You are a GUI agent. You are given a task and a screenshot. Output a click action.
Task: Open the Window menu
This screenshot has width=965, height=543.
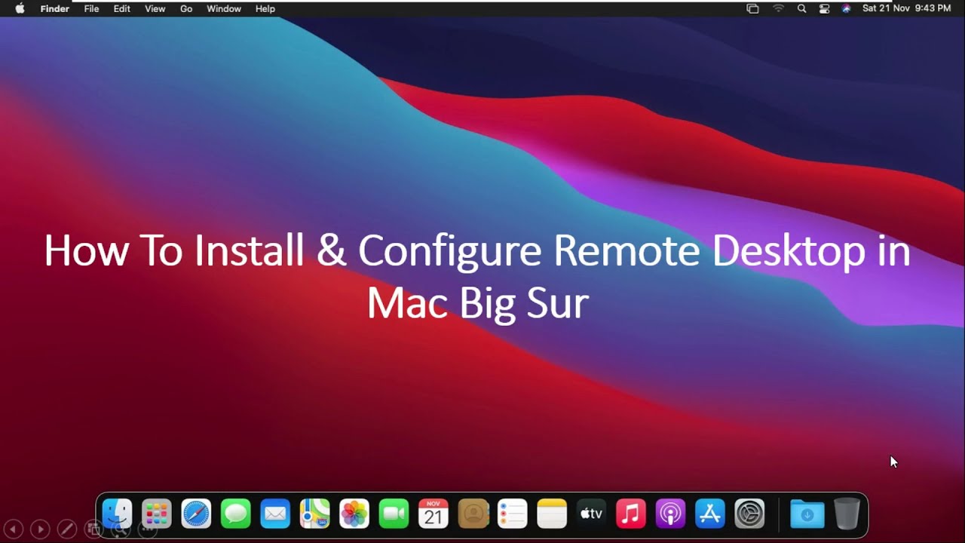pyautogui.click(x=224, y=8)
